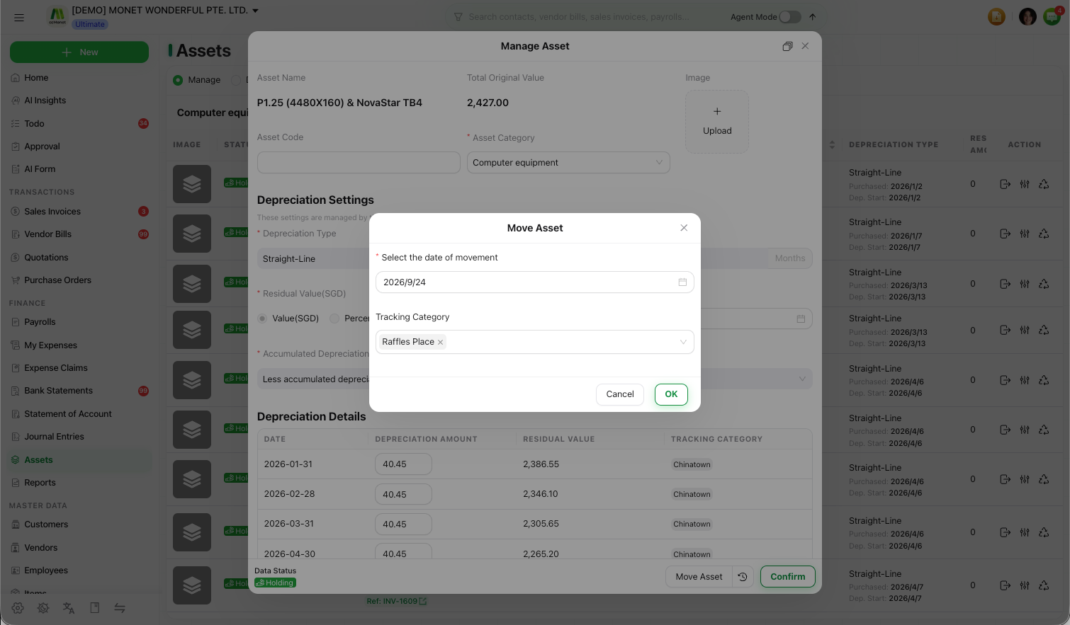Screen dimensions: 1070x625
Task: Go to Vendor Bills
Action: click(47, 234)
